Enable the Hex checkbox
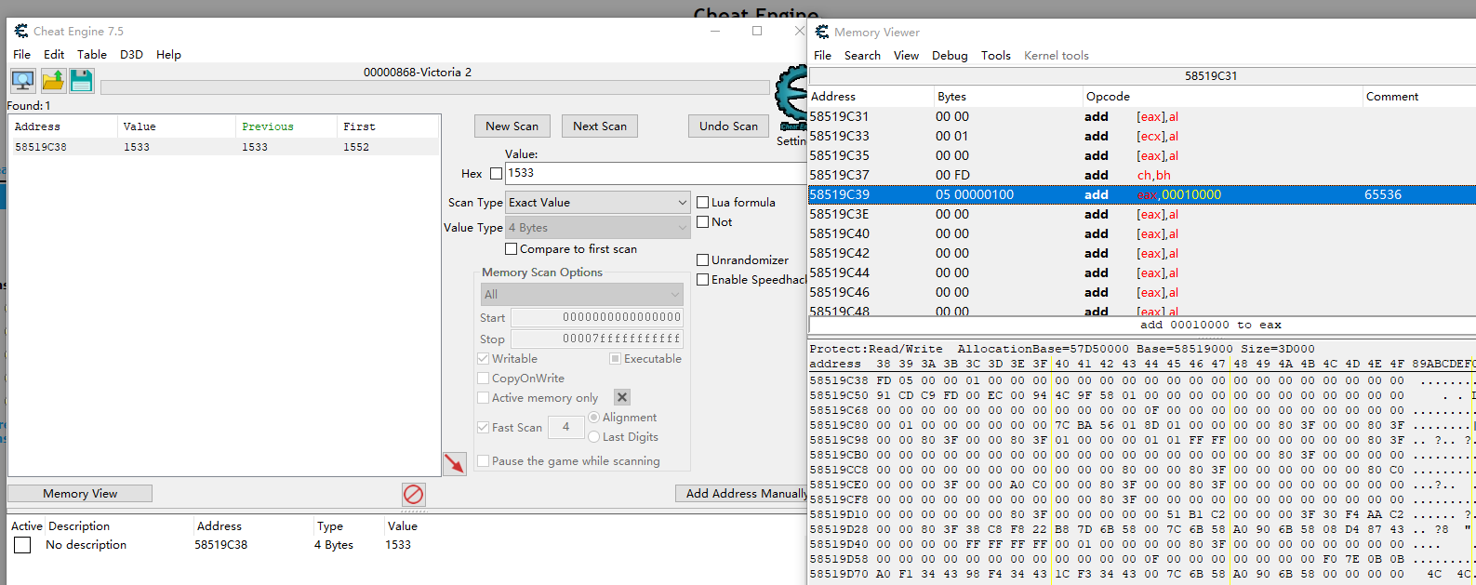 [496, 174]
